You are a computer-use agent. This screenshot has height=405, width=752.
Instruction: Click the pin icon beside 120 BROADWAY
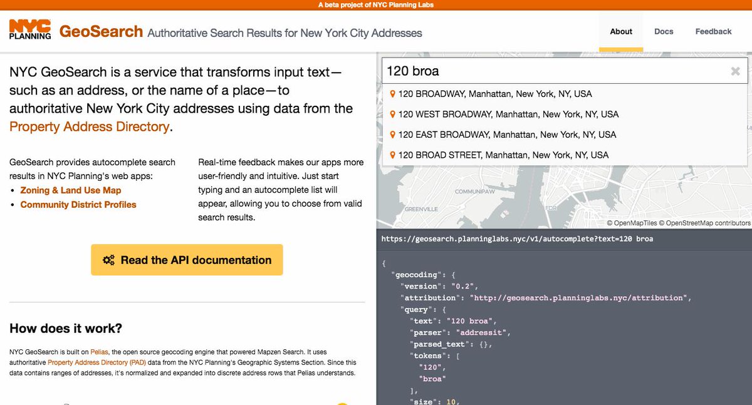pyautogui.click(x=393, y=94)
